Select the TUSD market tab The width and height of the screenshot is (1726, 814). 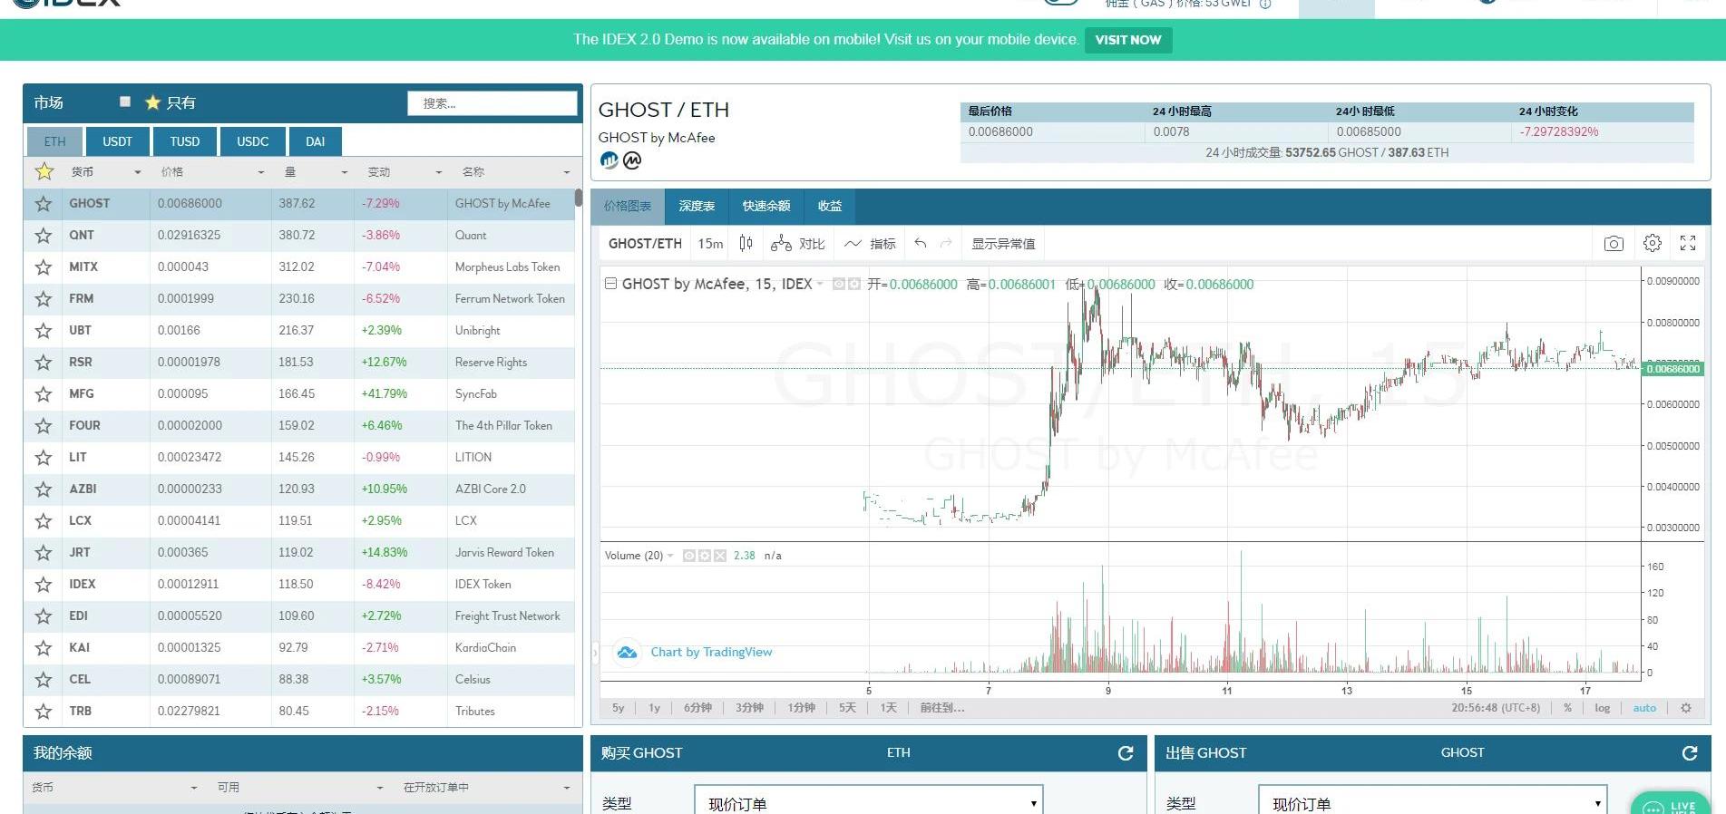tap(185, 141)
